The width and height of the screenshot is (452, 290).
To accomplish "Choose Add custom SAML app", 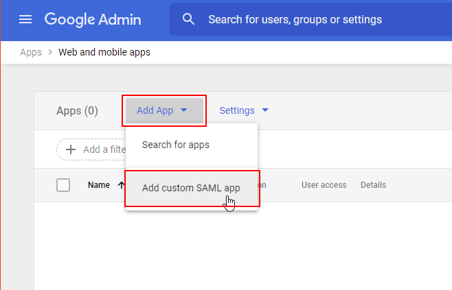I will pyautogui.click(x=192, y=188).
